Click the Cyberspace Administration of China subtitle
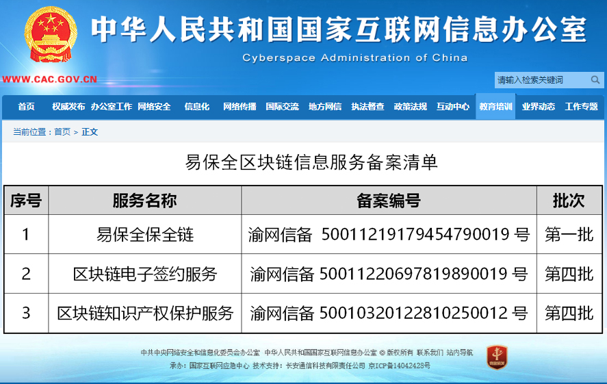The height and width of the screenshot is (384, 607). pos(355,57)
